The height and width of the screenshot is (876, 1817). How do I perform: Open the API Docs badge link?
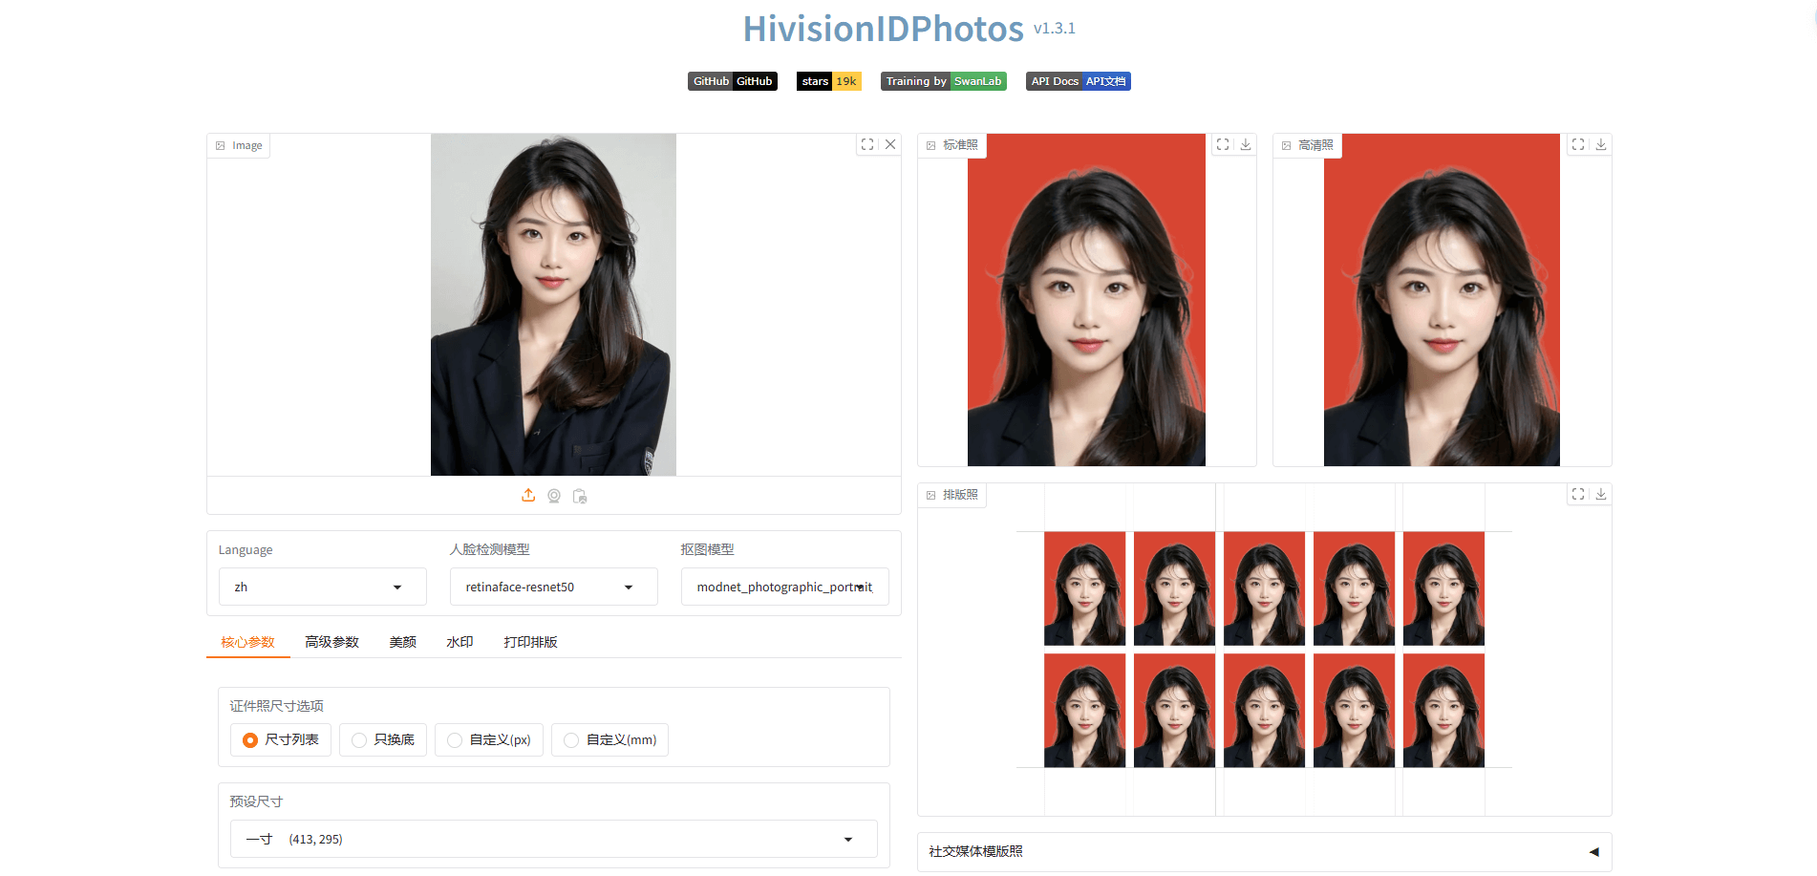(x=1078, y=81)
